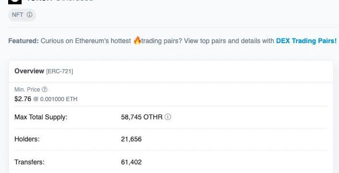
Task: Click the Overview panel heading
Action: tap(29, 71)
